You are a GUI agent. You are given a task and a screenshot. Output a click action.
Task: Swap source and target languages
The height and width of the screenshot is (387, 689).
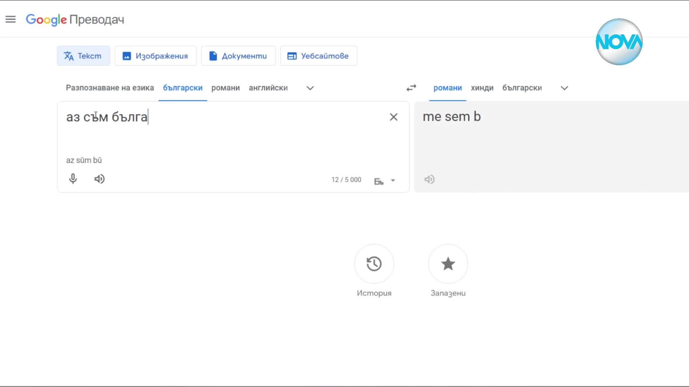click(411, 88)
